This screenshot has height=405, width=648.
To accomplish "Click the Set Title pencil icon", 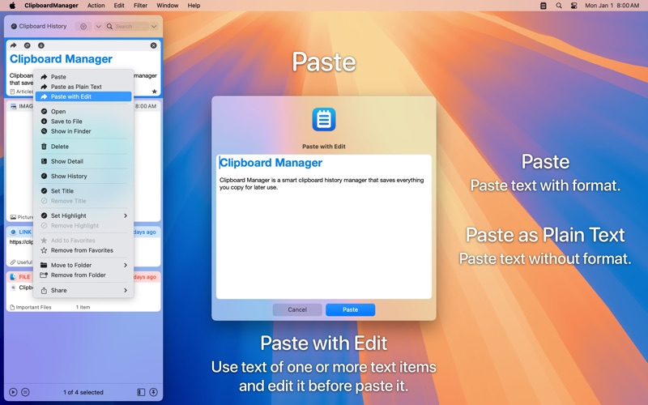I will coord(44,191).
